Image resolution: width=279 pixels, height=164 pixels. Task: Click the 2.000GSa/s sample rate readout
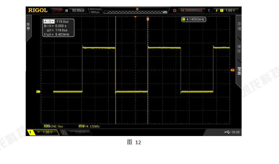(94, 9)
